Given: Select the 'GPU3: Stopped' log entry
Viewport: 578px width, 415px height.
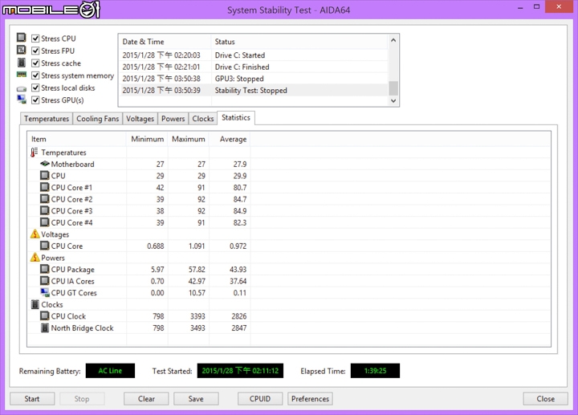Looking at the screenshot, I should [x=254, y=79].
